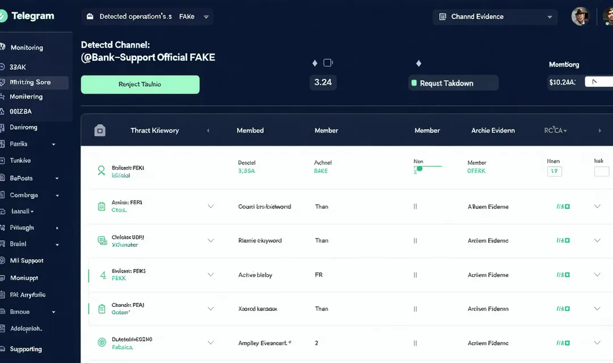The height and width of the screenshot is (363, 613).
Task: Click the Tunkive sidebar icon
Action: pos(2,161)
